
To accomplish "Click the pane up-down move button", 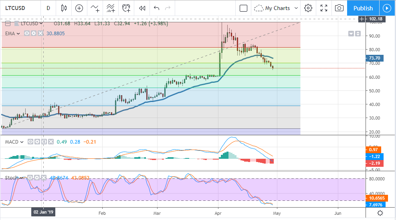I will pyautogui.click(x=358, y=34).
